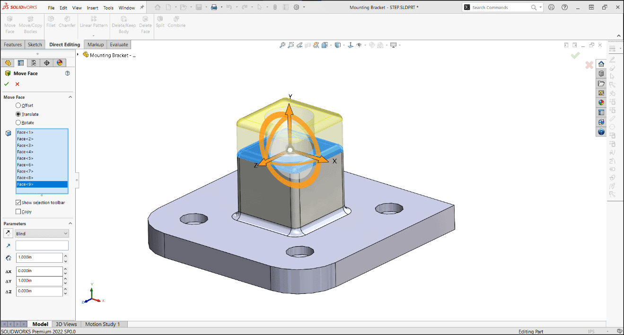
Task: Open Design Library task pane icon
Action: (x=601, y=74)
